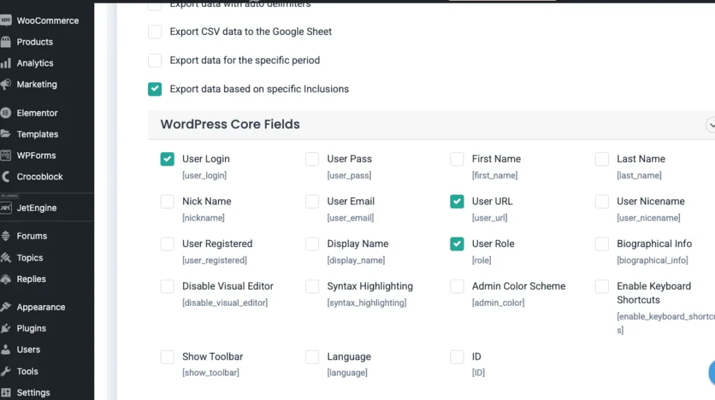Click the Products box icon
Screen dimensions: 715x400
click(x=6, y=42)
